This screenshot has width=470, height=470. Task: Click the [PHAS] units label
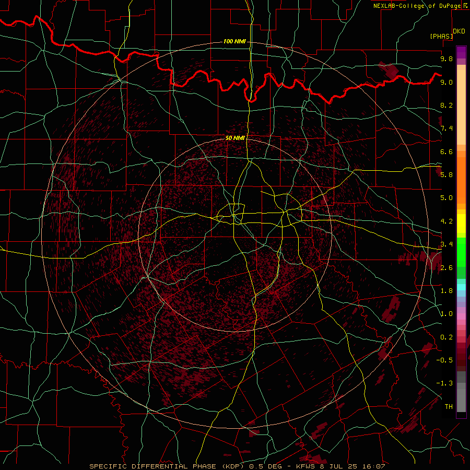coord(441,36)
